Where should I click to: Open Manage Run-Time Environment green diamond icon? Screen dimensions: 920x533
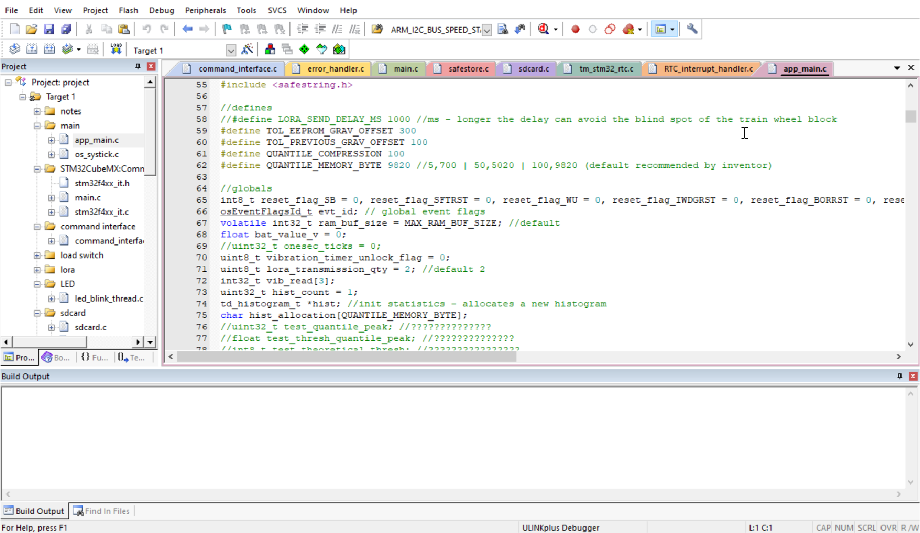tap(304, 49)
